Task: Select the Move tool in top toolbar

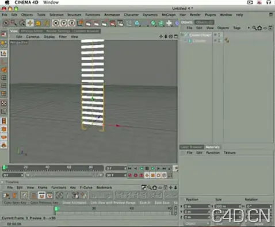Action: (x=30, y=23)
